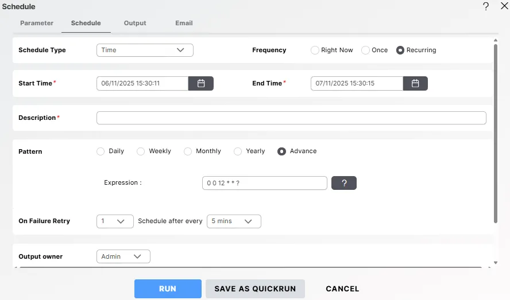
Task: Open the Start Time calendar picker
Action: (x=201, y=83)
